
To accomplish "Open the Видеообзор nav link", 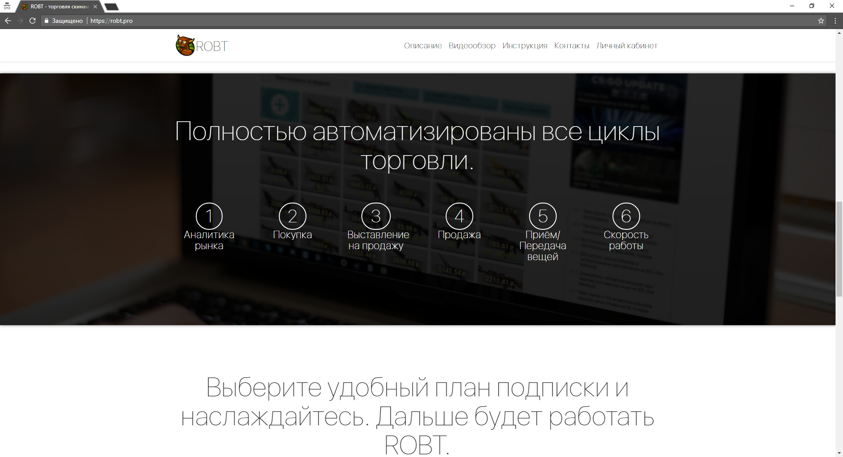I will tap(472, 46).
